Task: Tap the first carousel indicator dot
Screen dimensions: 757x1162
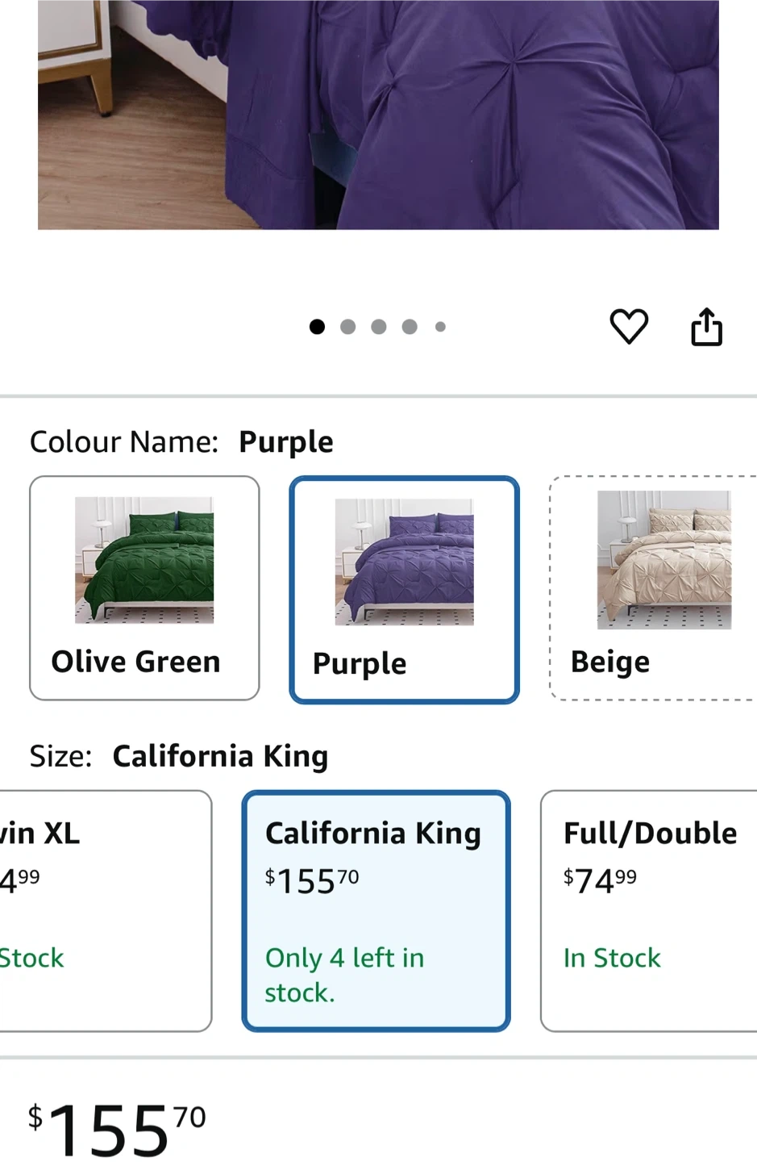Action: pos(318,327)
